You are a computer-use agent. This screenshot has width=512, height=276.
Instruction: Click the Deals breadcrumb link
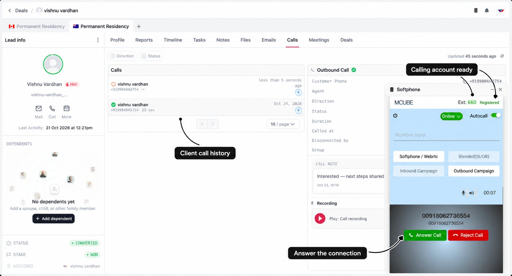[21, 10]
